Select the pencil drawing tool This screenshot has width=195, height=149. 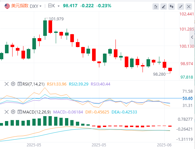tap(164, 7)
